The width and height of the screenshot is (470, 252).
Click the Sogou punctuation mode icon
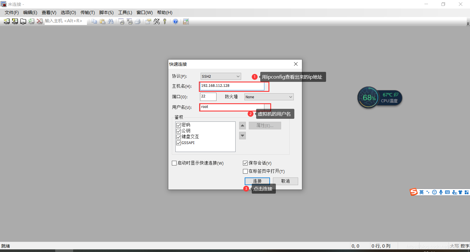tap(428, 192)
